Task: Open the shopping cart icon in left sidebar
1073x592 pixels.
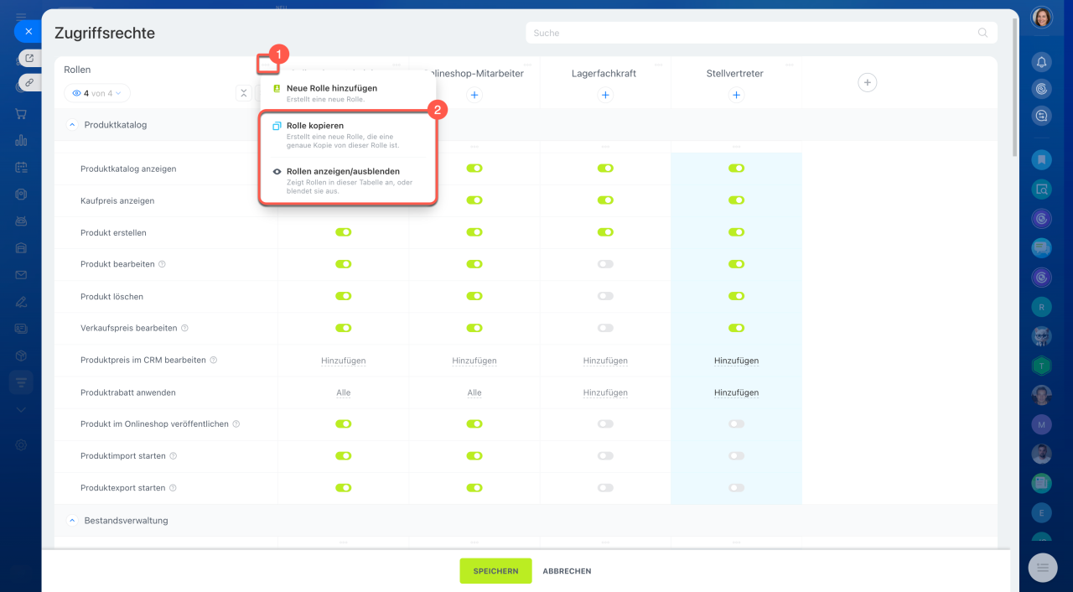Action: click(x=21, y=114)
